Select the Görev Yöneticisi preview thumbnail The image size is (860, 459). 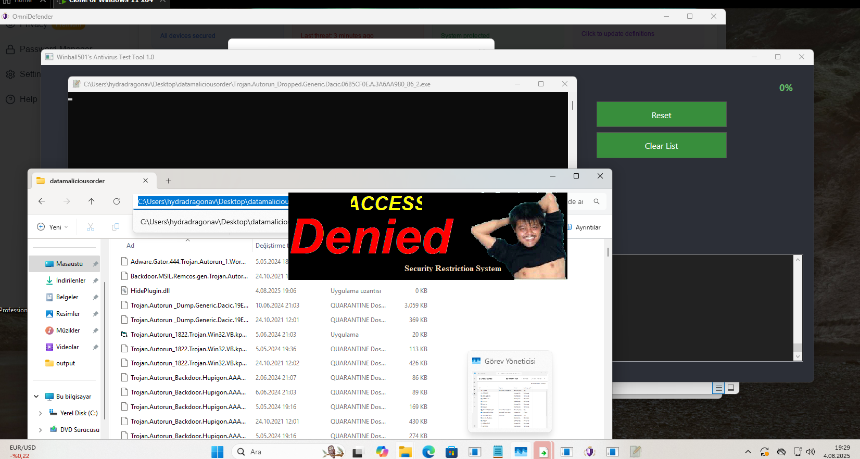click(510, 392)
